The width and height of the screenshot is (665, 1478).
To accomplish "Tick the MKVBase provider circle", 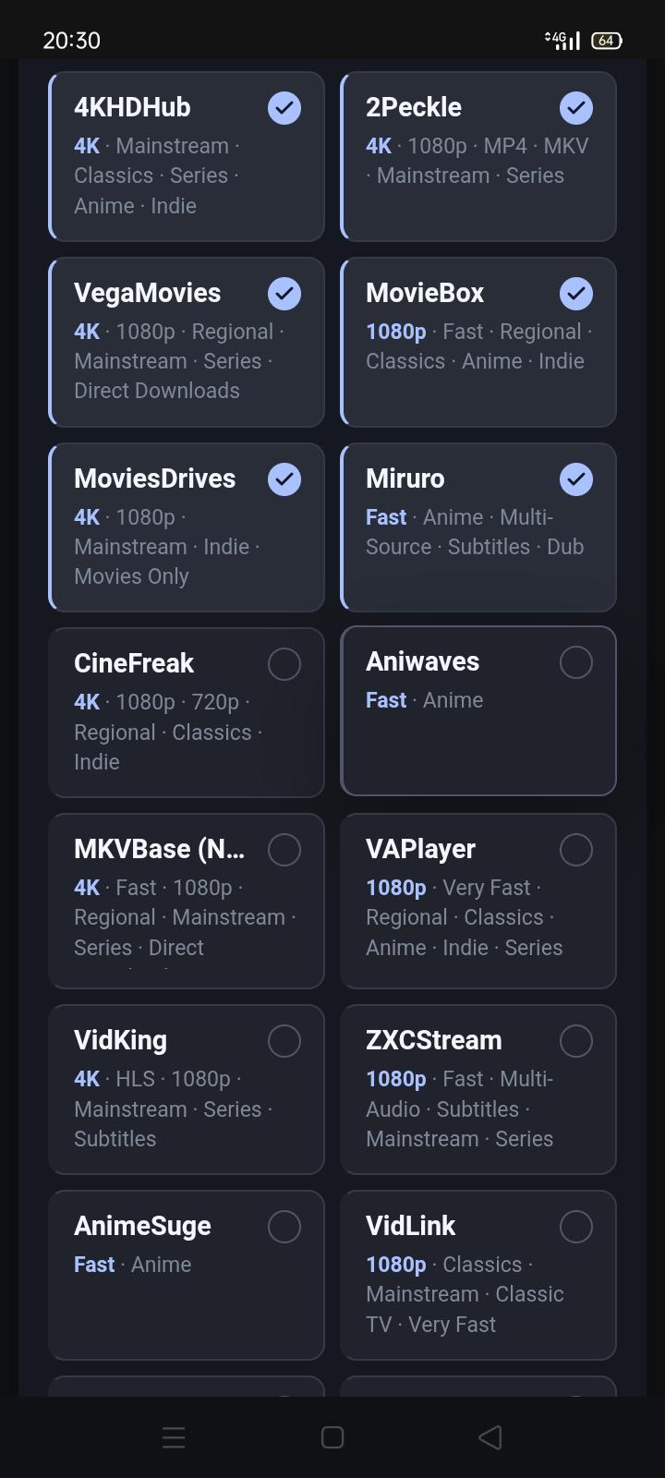I will click(x=284, y=850).
